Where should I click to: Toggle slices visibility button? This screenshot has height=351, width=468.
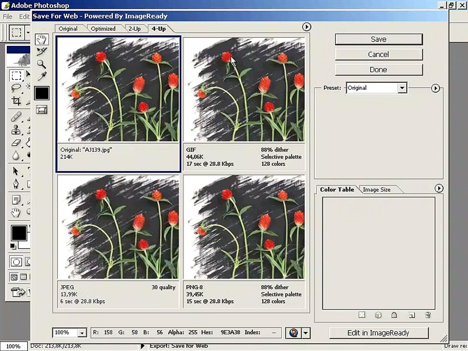(x=42, y=110)
